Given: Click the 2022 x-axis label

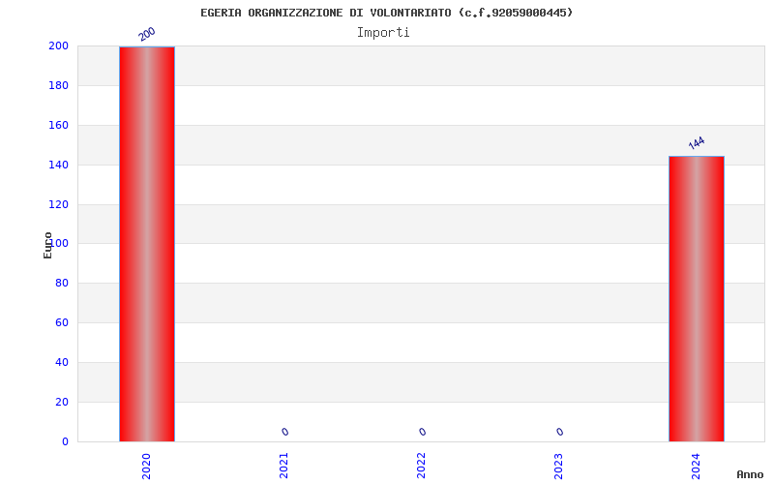Looking at the screenshot, I should click(x=421, y=466).
